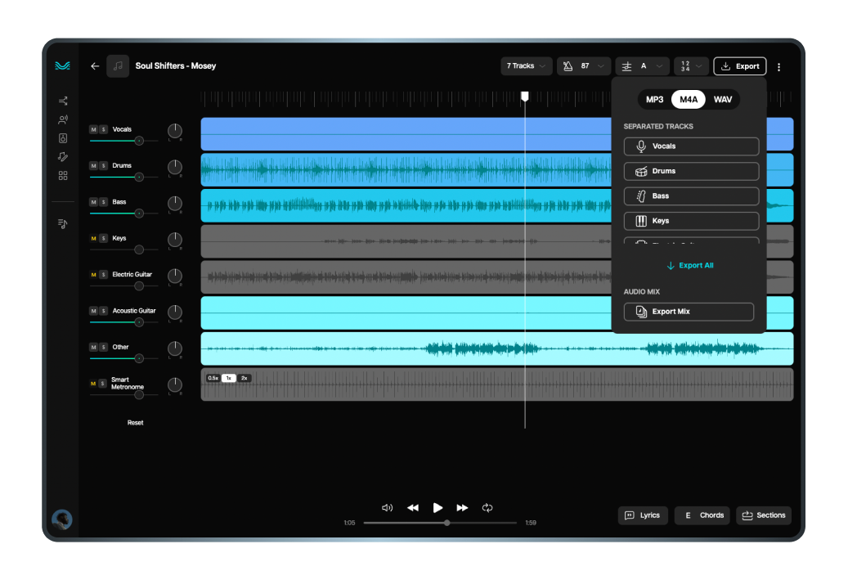The image size is (848, 580).
Task: Toggle loop playback
Action: click(x=487, y=507)
